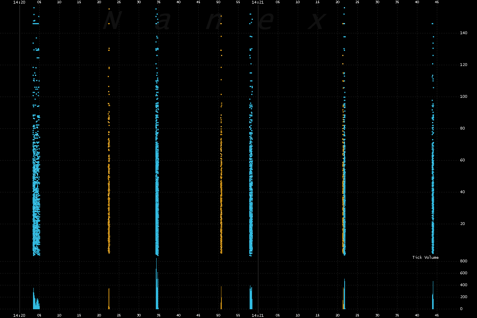This screenshot has height=318, width=477.
Task: Select bottom-axis 30 second tick within 14:20
Action: [139, 315]
